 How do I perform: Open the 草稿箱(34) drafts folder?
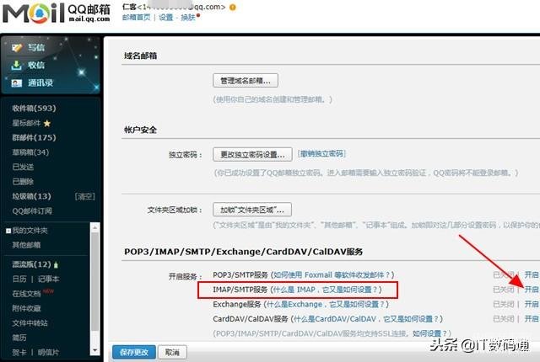point(30,152)
